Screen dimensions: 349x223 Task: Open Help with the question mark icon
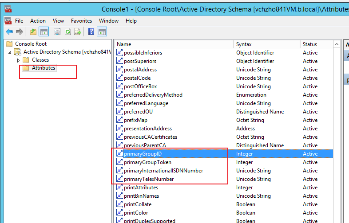91,32
